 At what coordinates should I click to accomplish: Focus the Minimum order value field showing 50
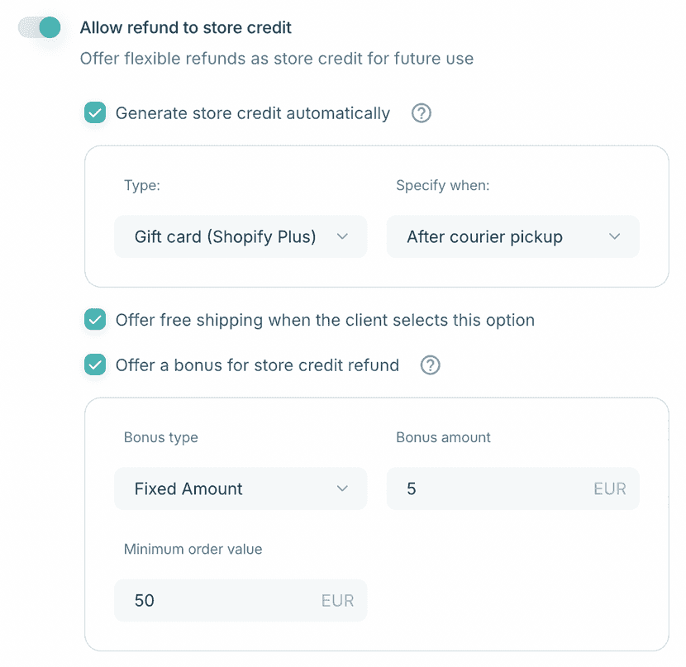(x=215, y=600)
